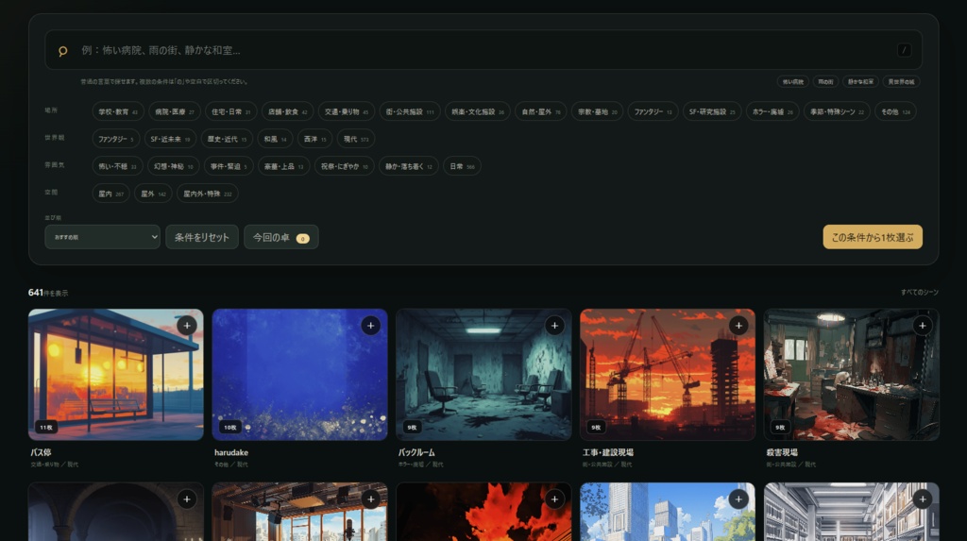Toggle the 交通・乗り物 place filter
Viewport: 967px width, 541px height.
coord(346,111)
